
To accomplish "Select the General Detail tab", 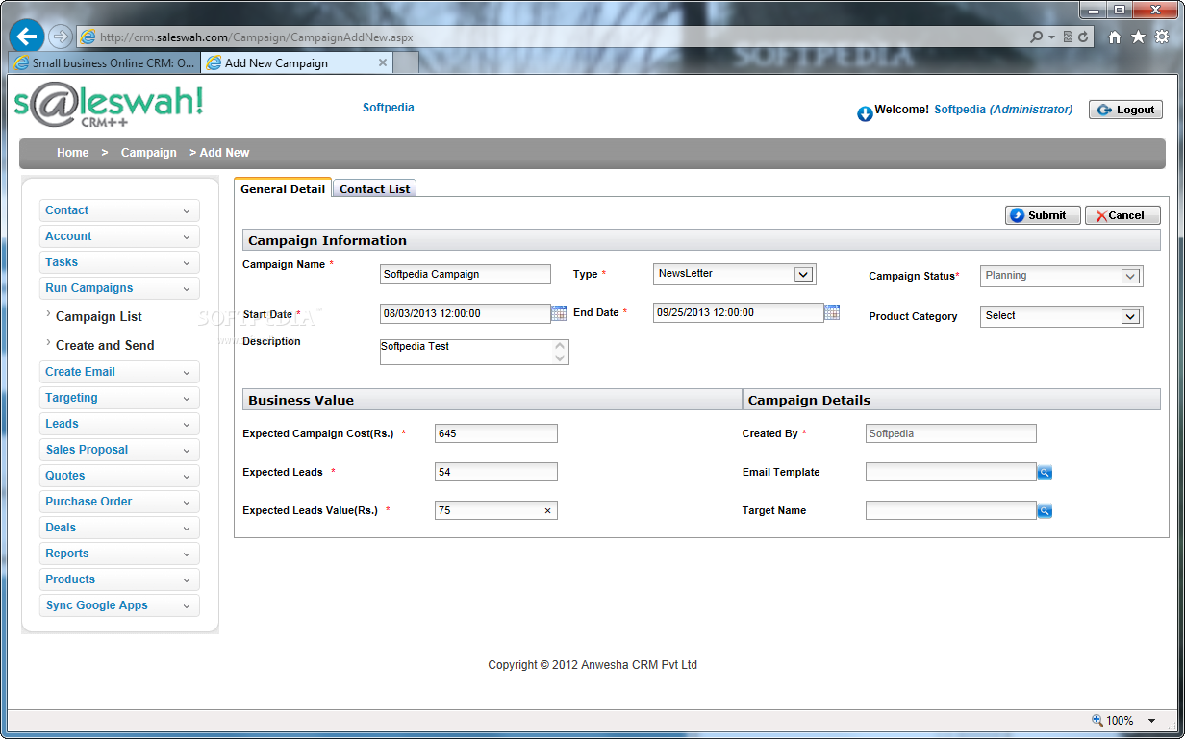I will click(283, 188).
